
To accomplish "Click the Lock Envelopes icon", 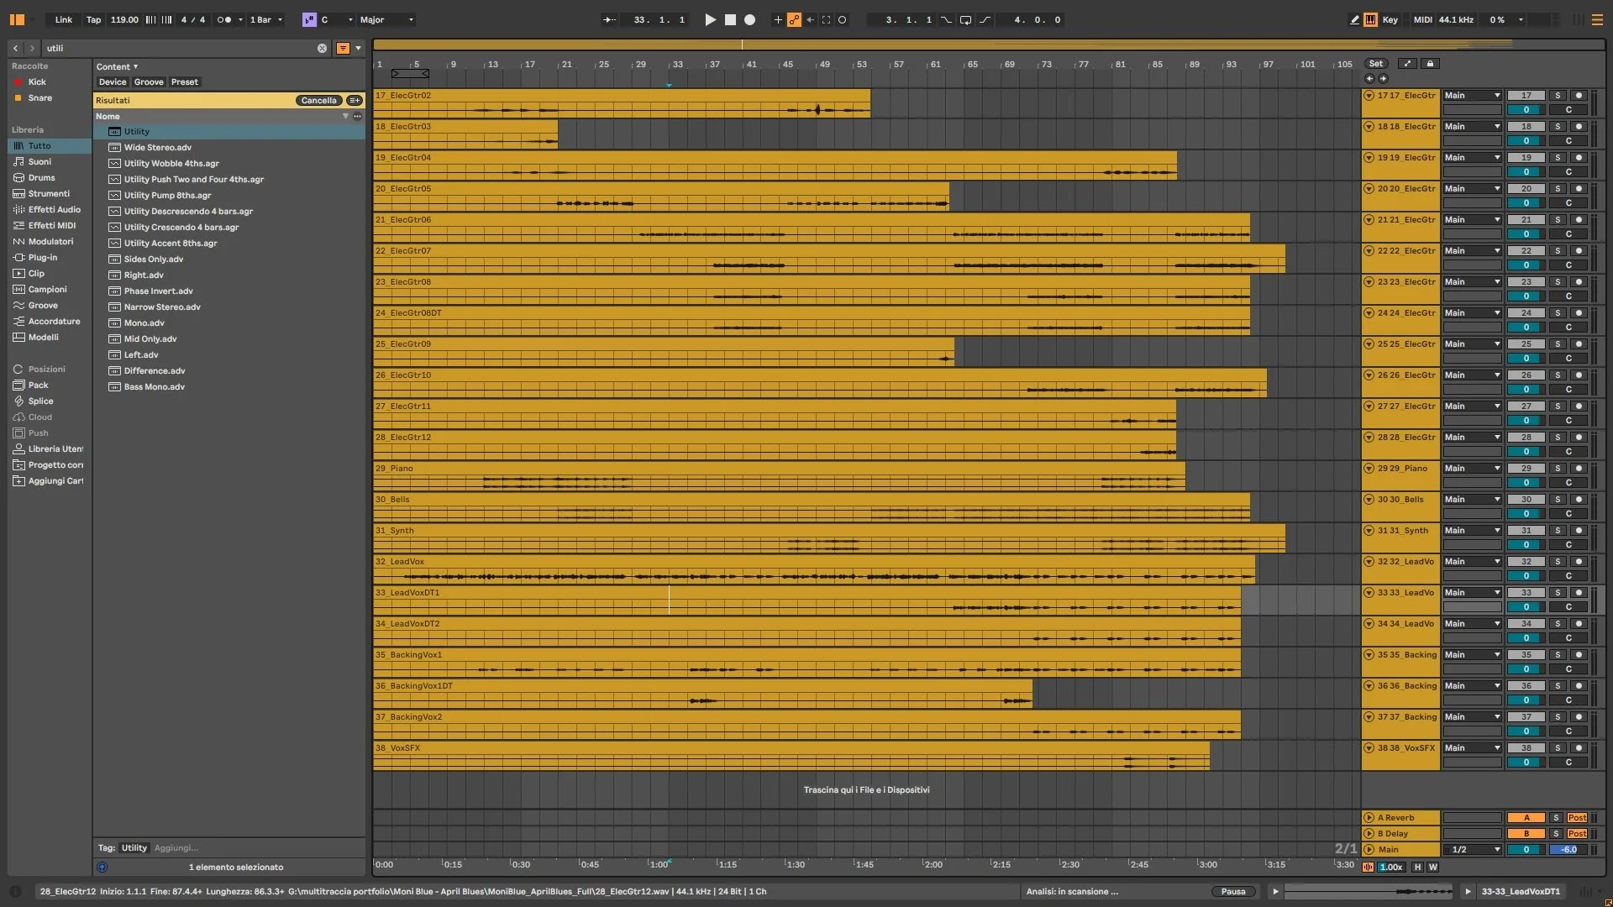I will tap(1430, 64).
